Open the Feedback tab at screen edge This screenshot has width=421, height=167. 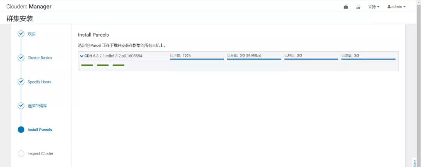click(414, 162)
